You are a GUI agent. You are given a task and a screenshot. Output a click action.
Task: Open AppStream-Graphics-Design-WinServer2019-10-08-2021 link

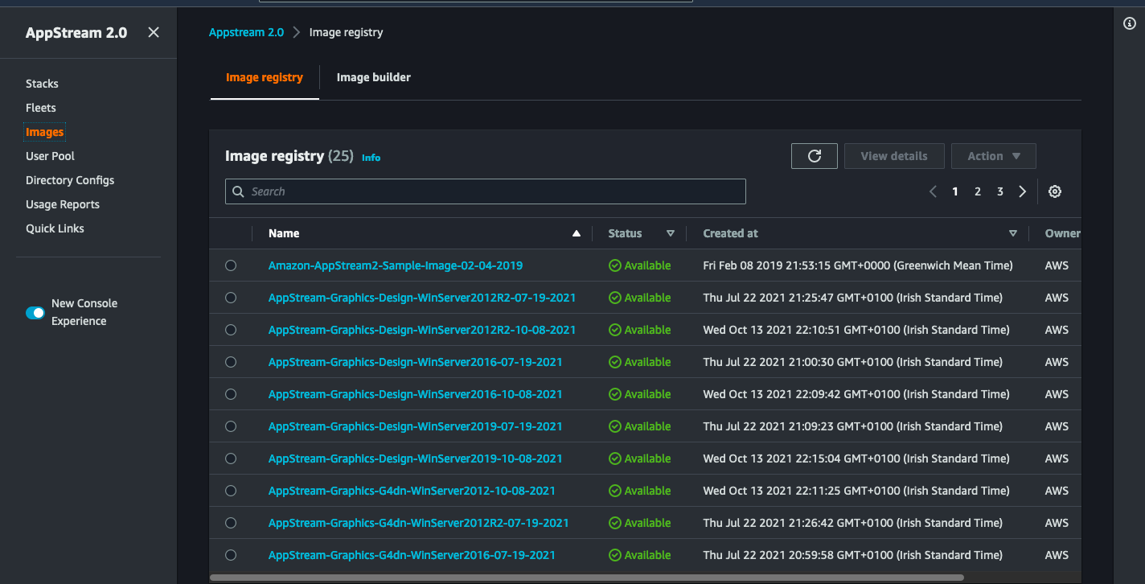coord(416,459)
